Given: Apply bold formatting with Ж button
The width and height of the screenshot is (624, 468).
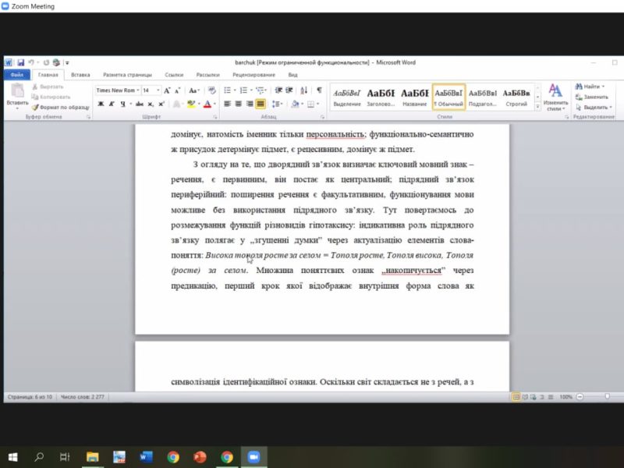Looking at the screenshot, I should [x=101, y=104].
